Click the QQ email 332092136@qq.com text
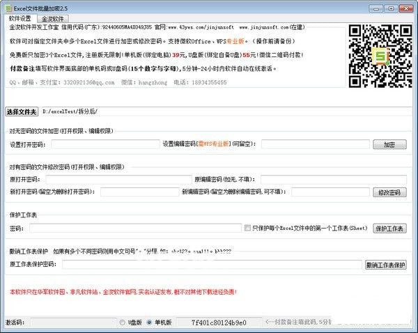The width and height of the screenshot is (418, 333). click(x=89, y=82)
